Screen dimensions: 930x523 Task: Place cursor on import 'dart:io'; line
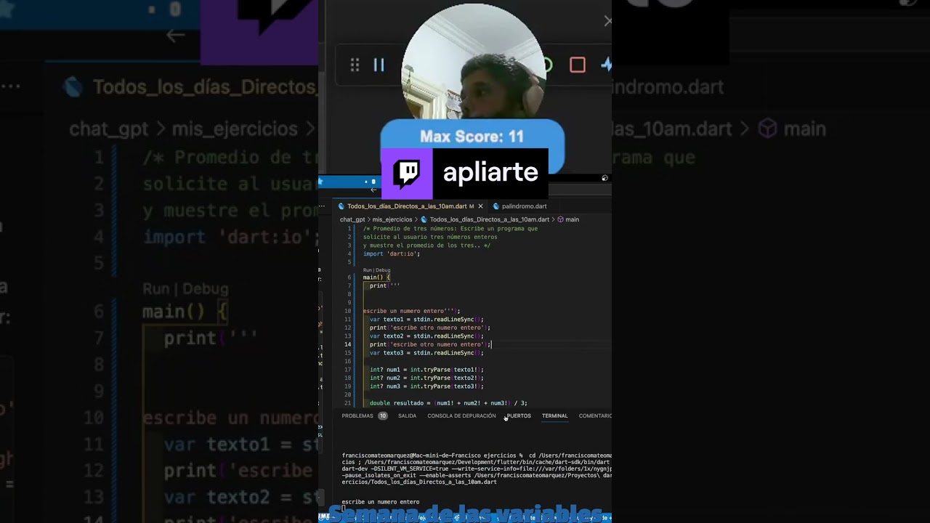click(392, 254)
